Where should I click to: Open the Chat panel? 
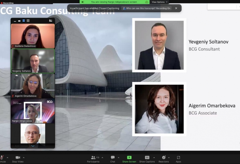(113, 159)
